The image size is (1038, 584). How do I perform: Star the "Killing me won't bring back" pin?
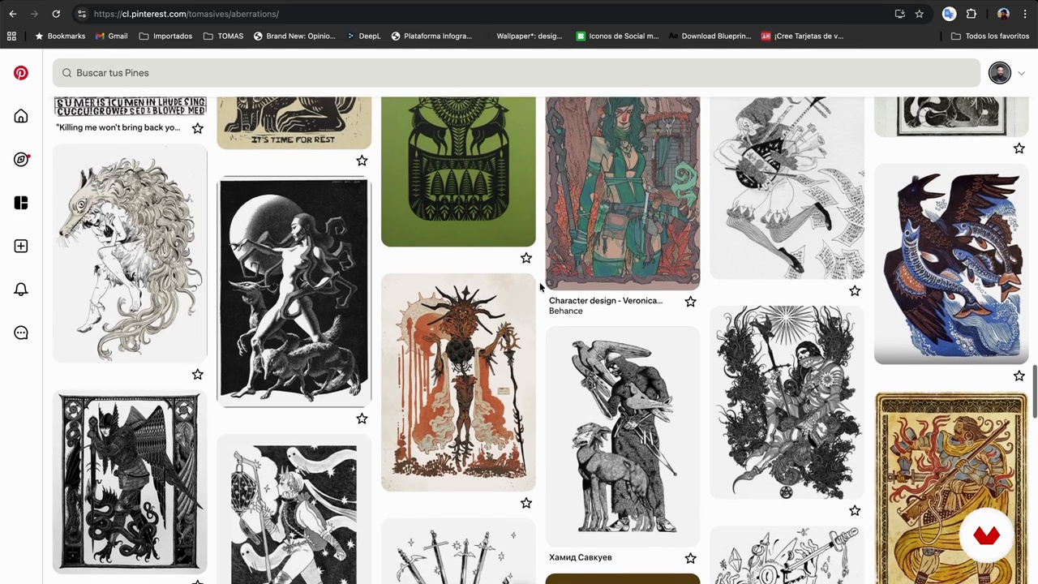(x=198, y=128)
